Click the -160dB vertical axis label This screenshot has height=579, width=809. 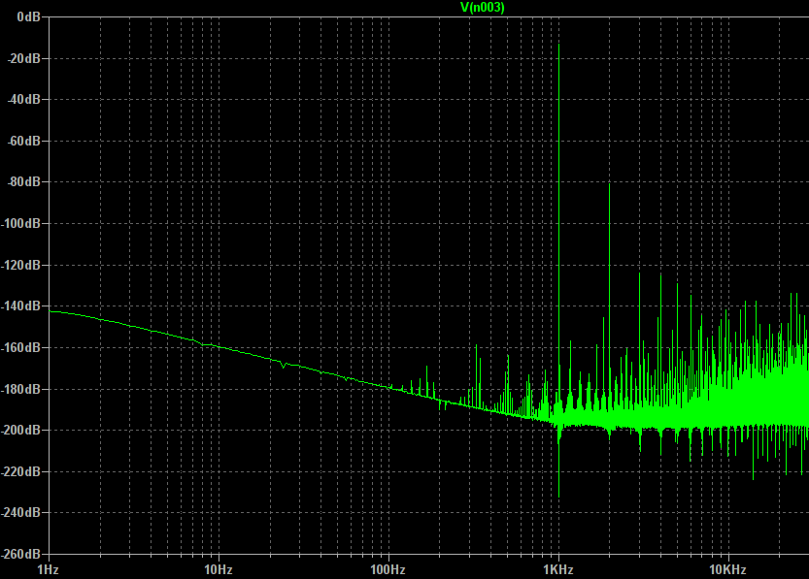(21, 347)
